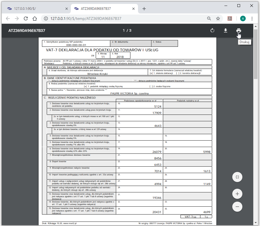
Task: Click the value 6453 in field 22
Action: pyautogui.click(x=158, y=165)
